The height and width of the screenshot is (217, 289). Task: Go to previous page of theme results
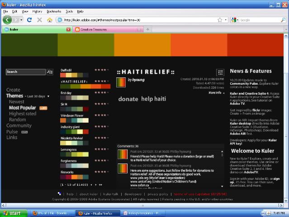(x=91, y=185)
